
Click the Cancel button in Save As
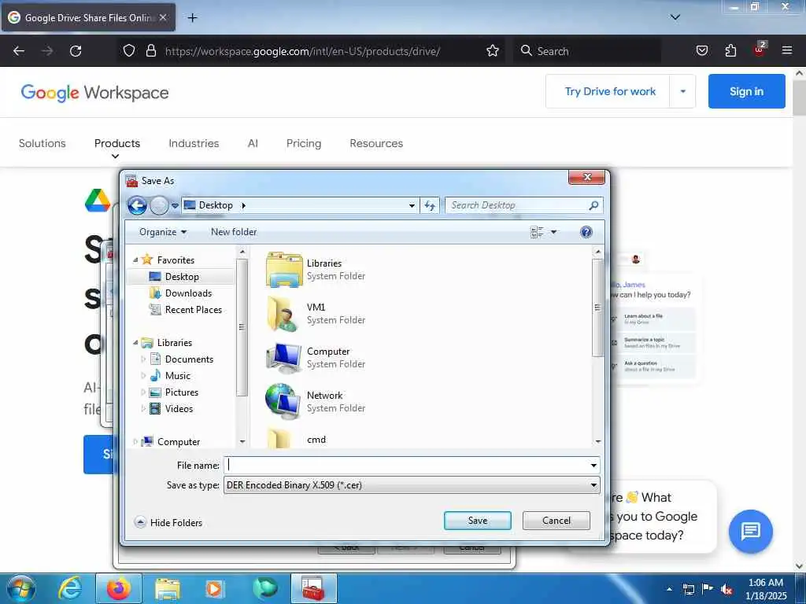pos(556,521)
